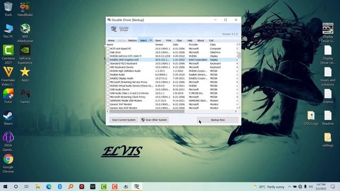Screen dimensions: 340x191
Task: Select Freemake Video Converter icon
Action: click(8, 76)
